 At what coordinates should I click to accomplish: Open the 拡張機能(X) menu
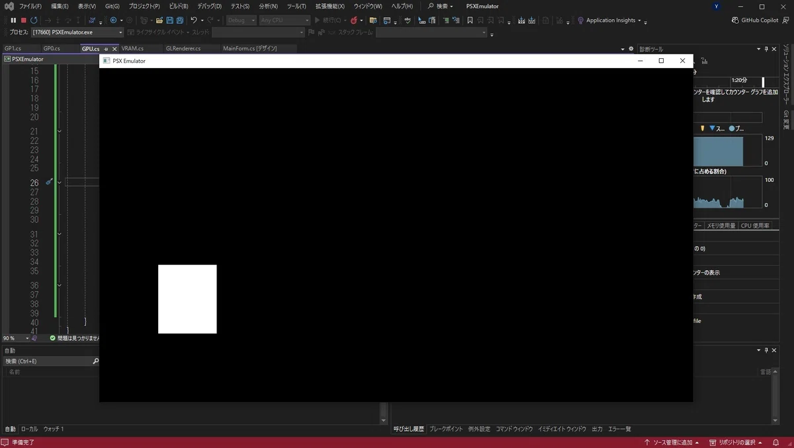tap(330, 6)
